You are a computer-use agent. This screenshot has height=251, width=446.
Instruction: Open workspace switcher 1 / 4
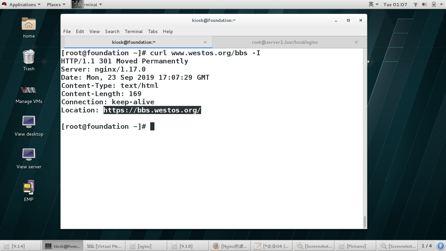pos(426,246)
